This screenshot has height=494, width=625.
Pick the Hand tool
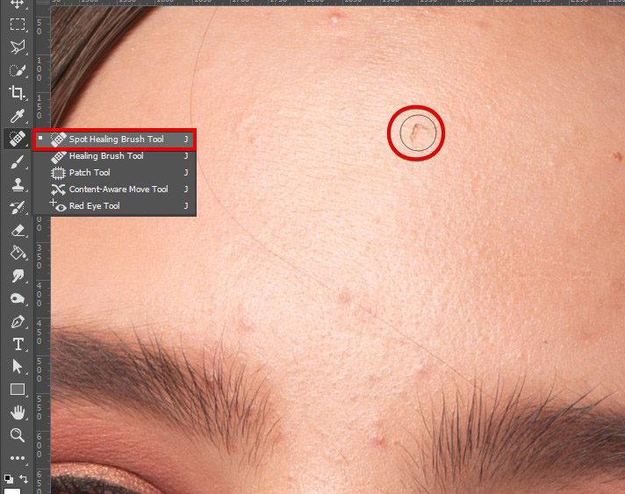click(x=17, y=412)
